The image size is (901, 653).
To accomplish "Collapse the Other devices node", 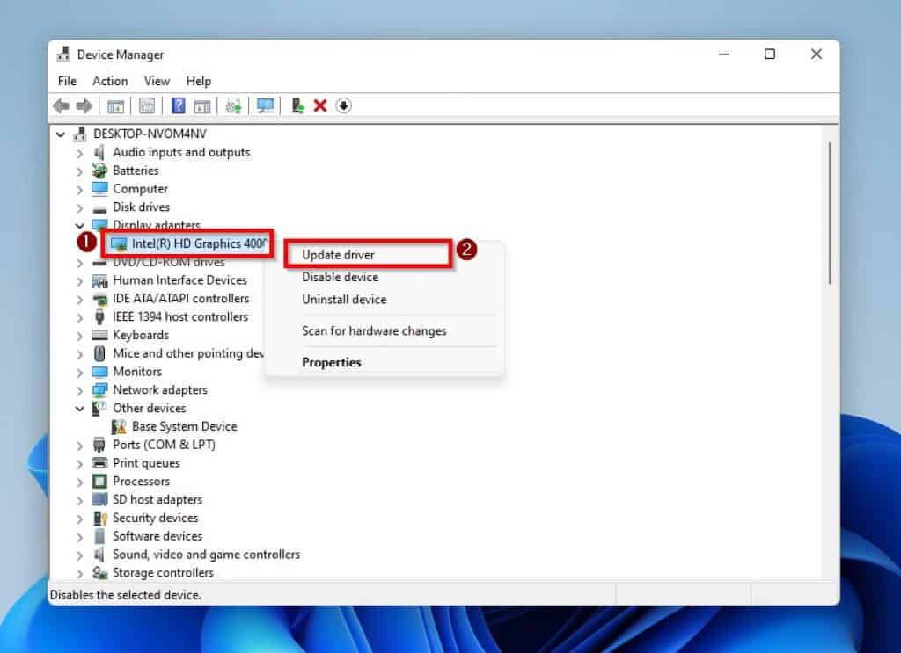I will click(80, 409).
